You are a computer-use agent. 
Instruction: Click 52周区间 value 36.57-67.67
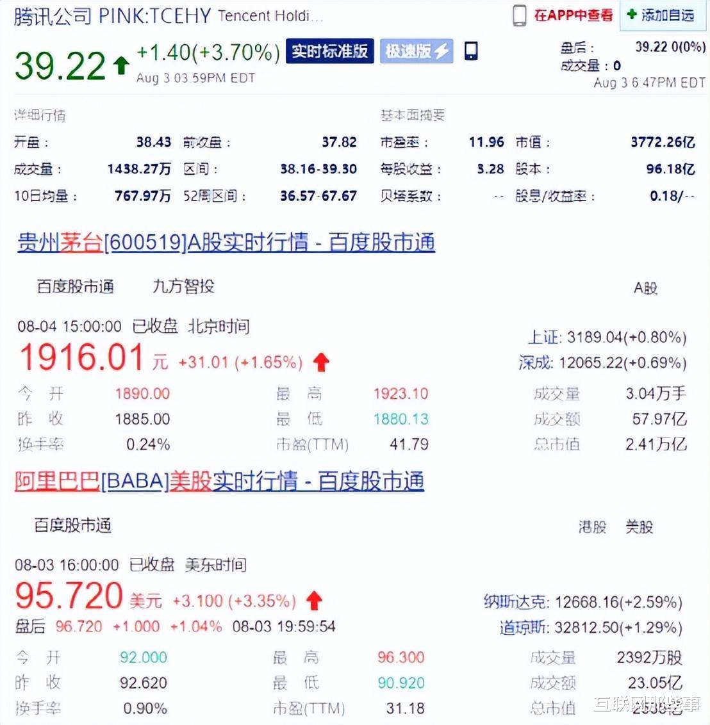click(x=318, y=196)
